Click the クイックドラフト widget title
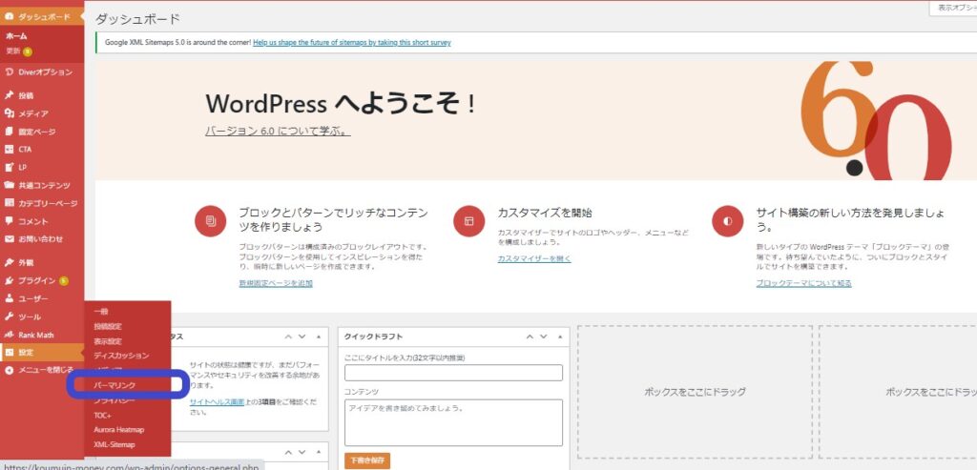The width and height of the screenshot is (977, 470). (373, 337)
